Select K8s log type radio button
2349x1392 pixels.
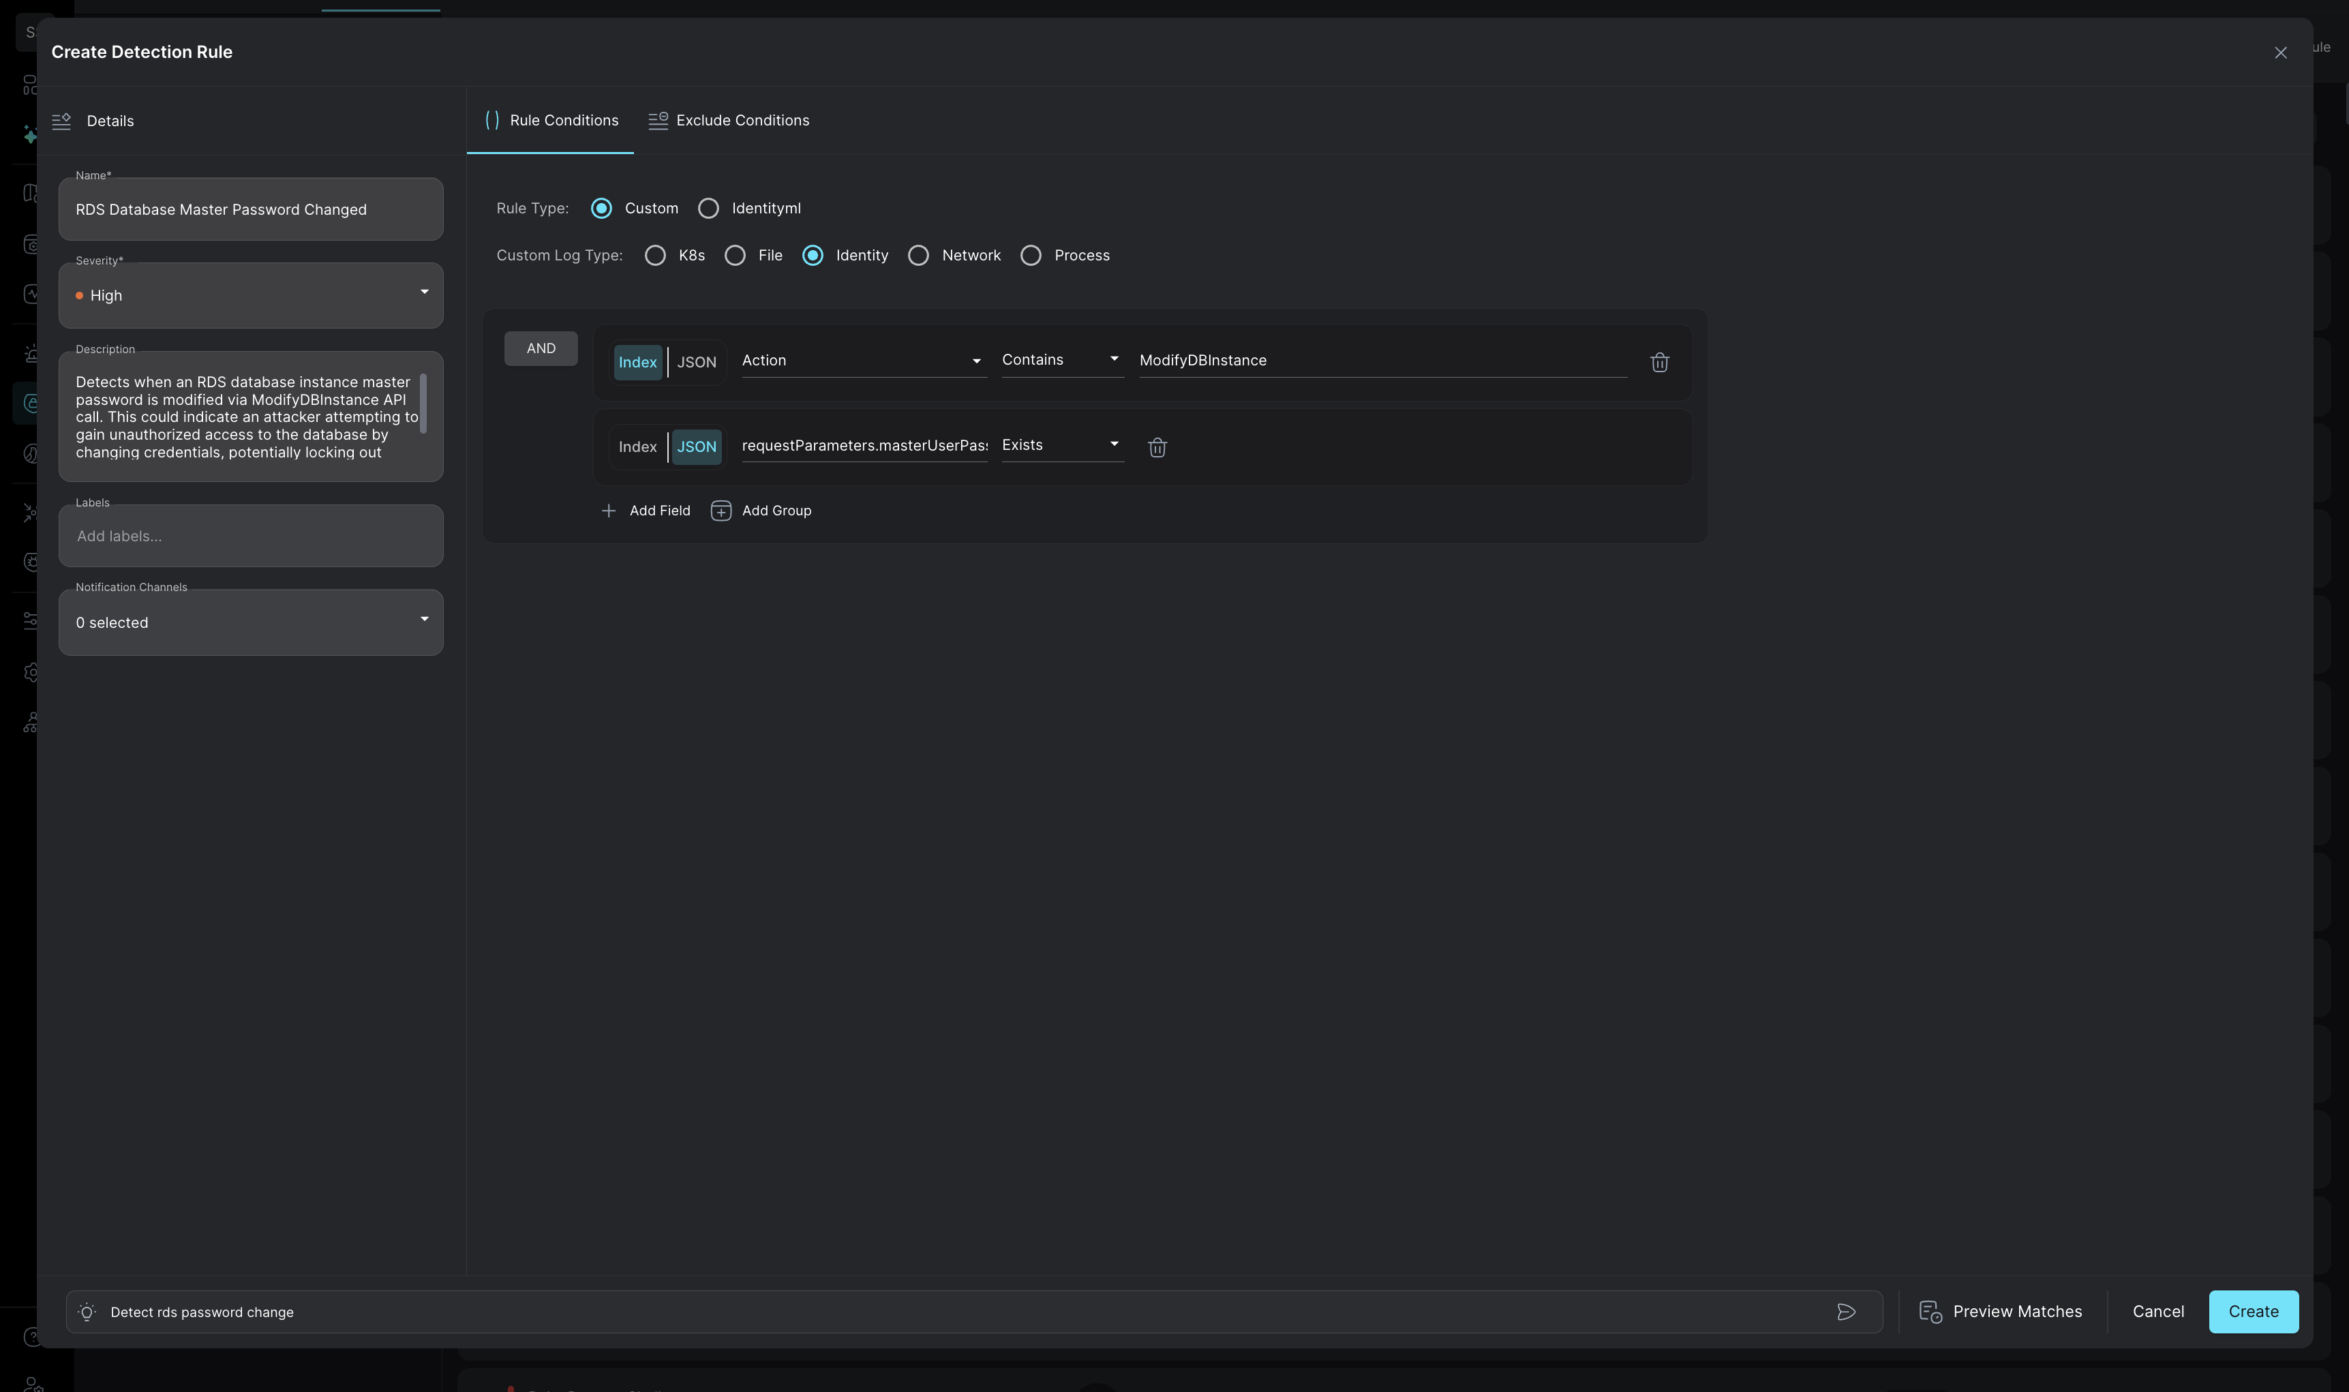pyautogui.click(x=656, y=255)
